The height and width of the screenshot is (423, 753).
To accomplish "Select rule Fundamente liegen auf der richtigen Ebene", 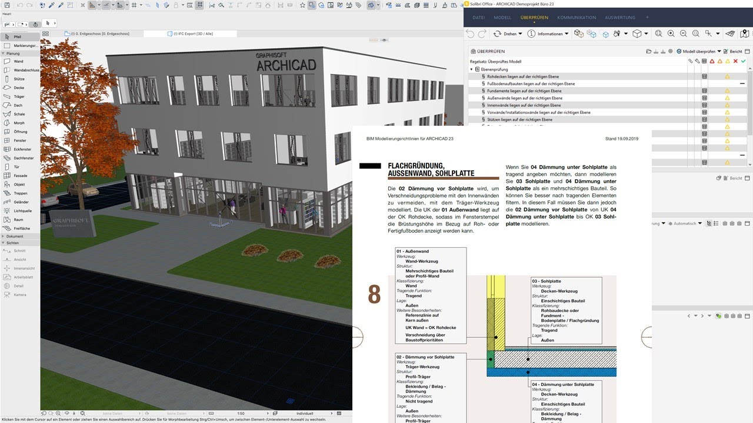I will [525, 91].
